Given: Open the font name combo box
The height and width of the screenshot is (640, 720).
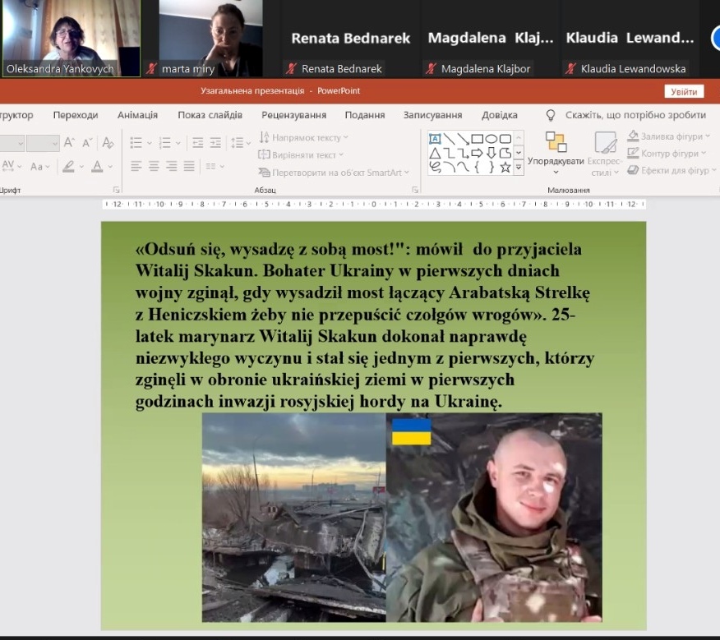Looking at the screenshot, I should (11, 144).
